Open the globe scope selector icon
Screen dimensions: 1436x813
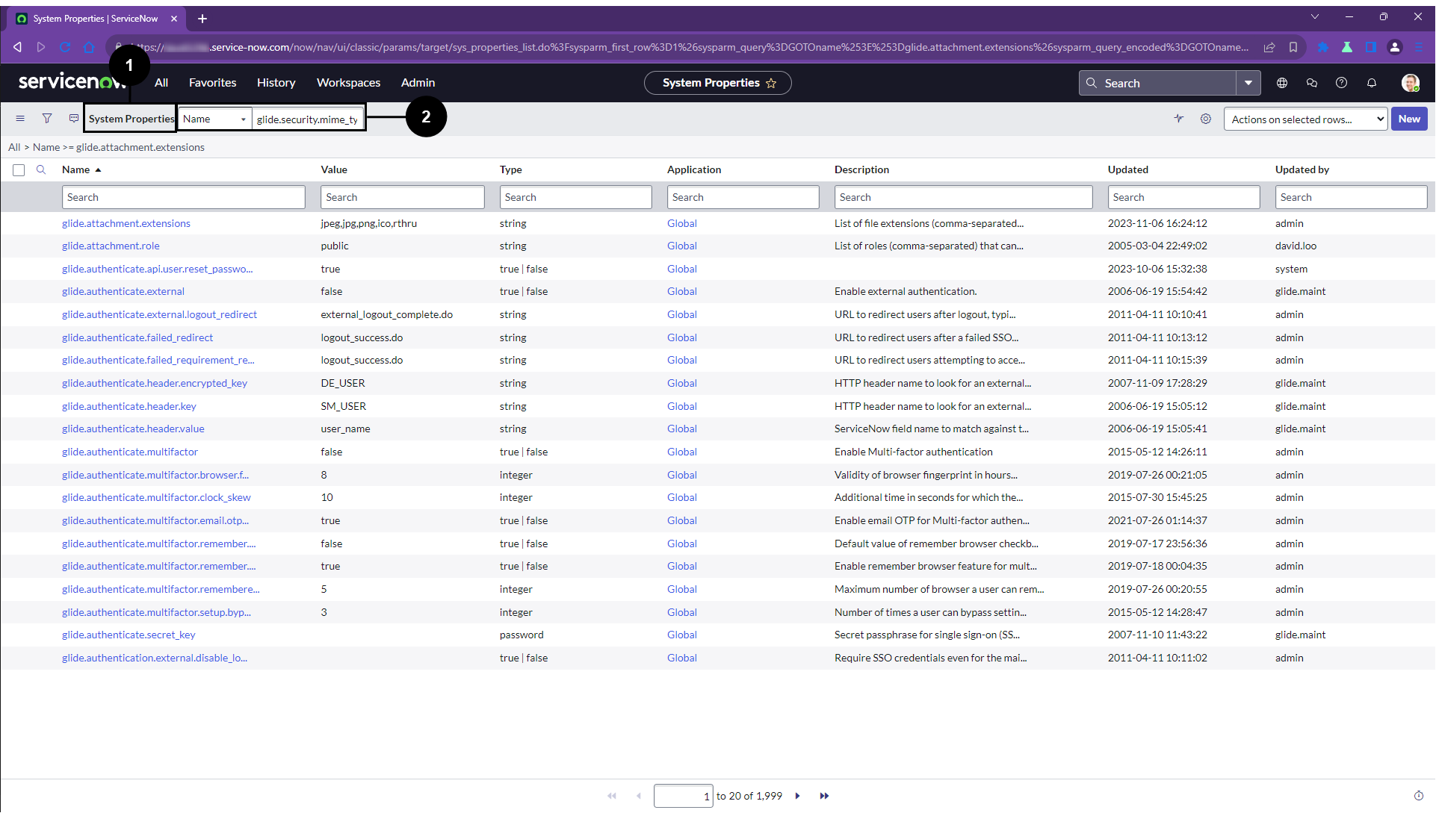(x=1282, y=83)
